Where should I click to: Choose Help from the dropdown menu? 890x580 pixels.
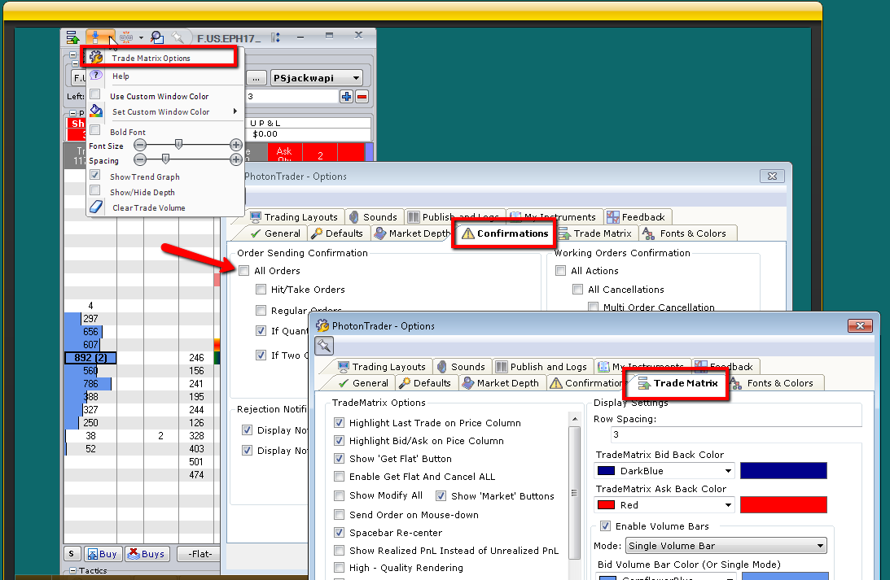pos(121,76)
